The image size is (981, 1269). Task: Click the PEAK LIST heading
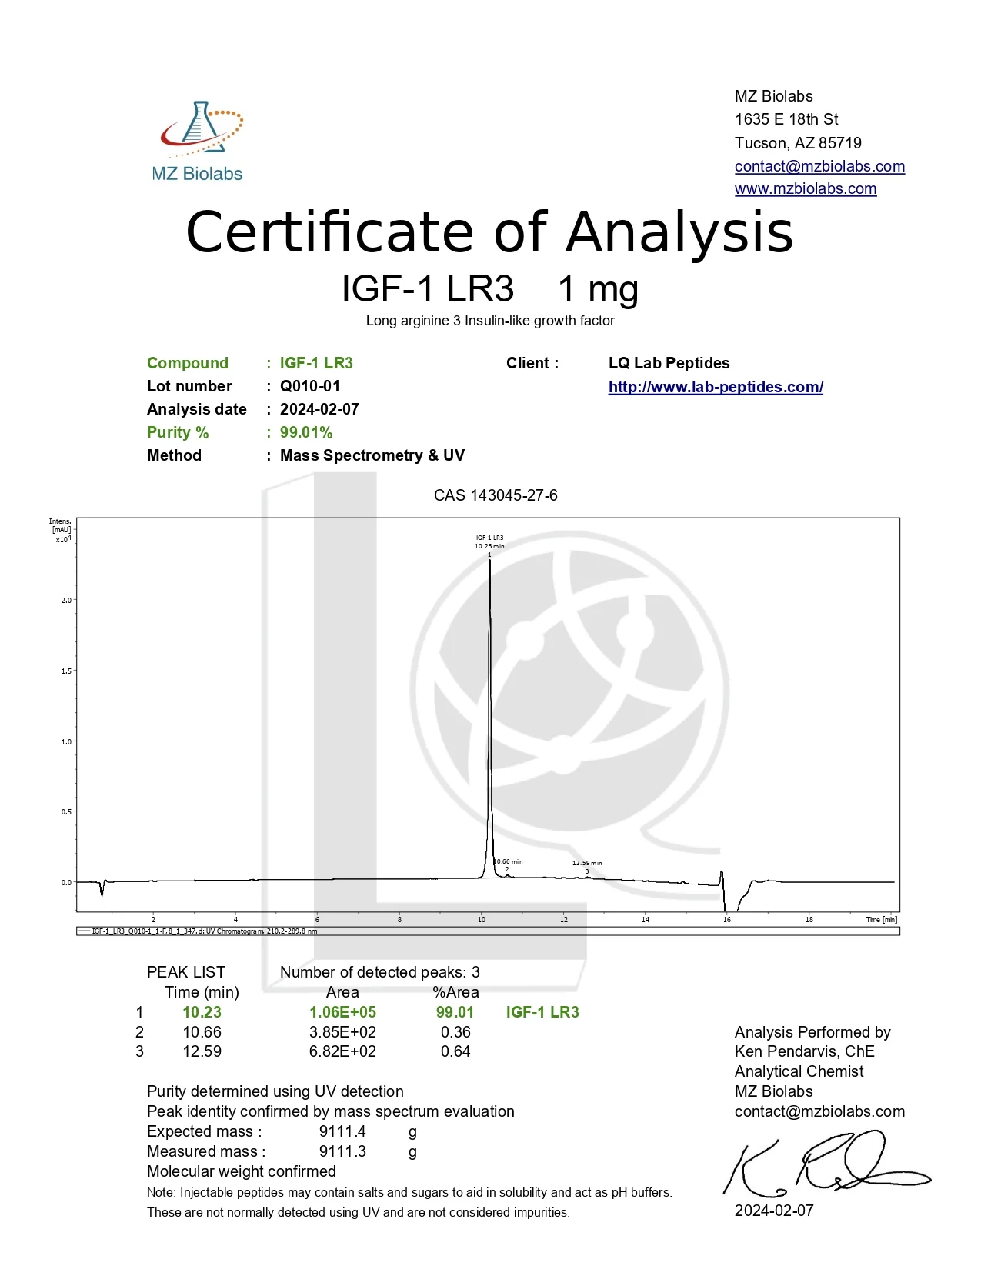coord(186,972)
